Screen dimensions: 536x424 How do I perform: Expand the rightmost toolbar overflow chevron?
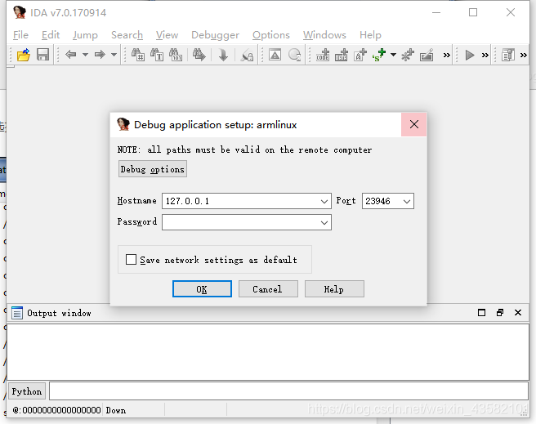click(524, 55)
